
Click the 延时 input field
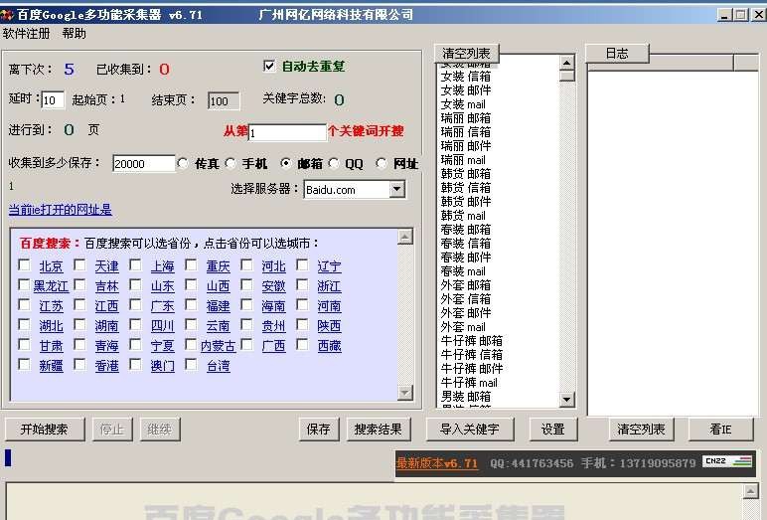point(53,100)
